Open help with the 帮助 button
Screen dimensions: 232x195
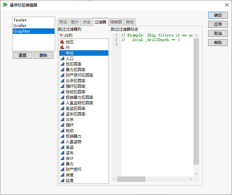[218, 43]
